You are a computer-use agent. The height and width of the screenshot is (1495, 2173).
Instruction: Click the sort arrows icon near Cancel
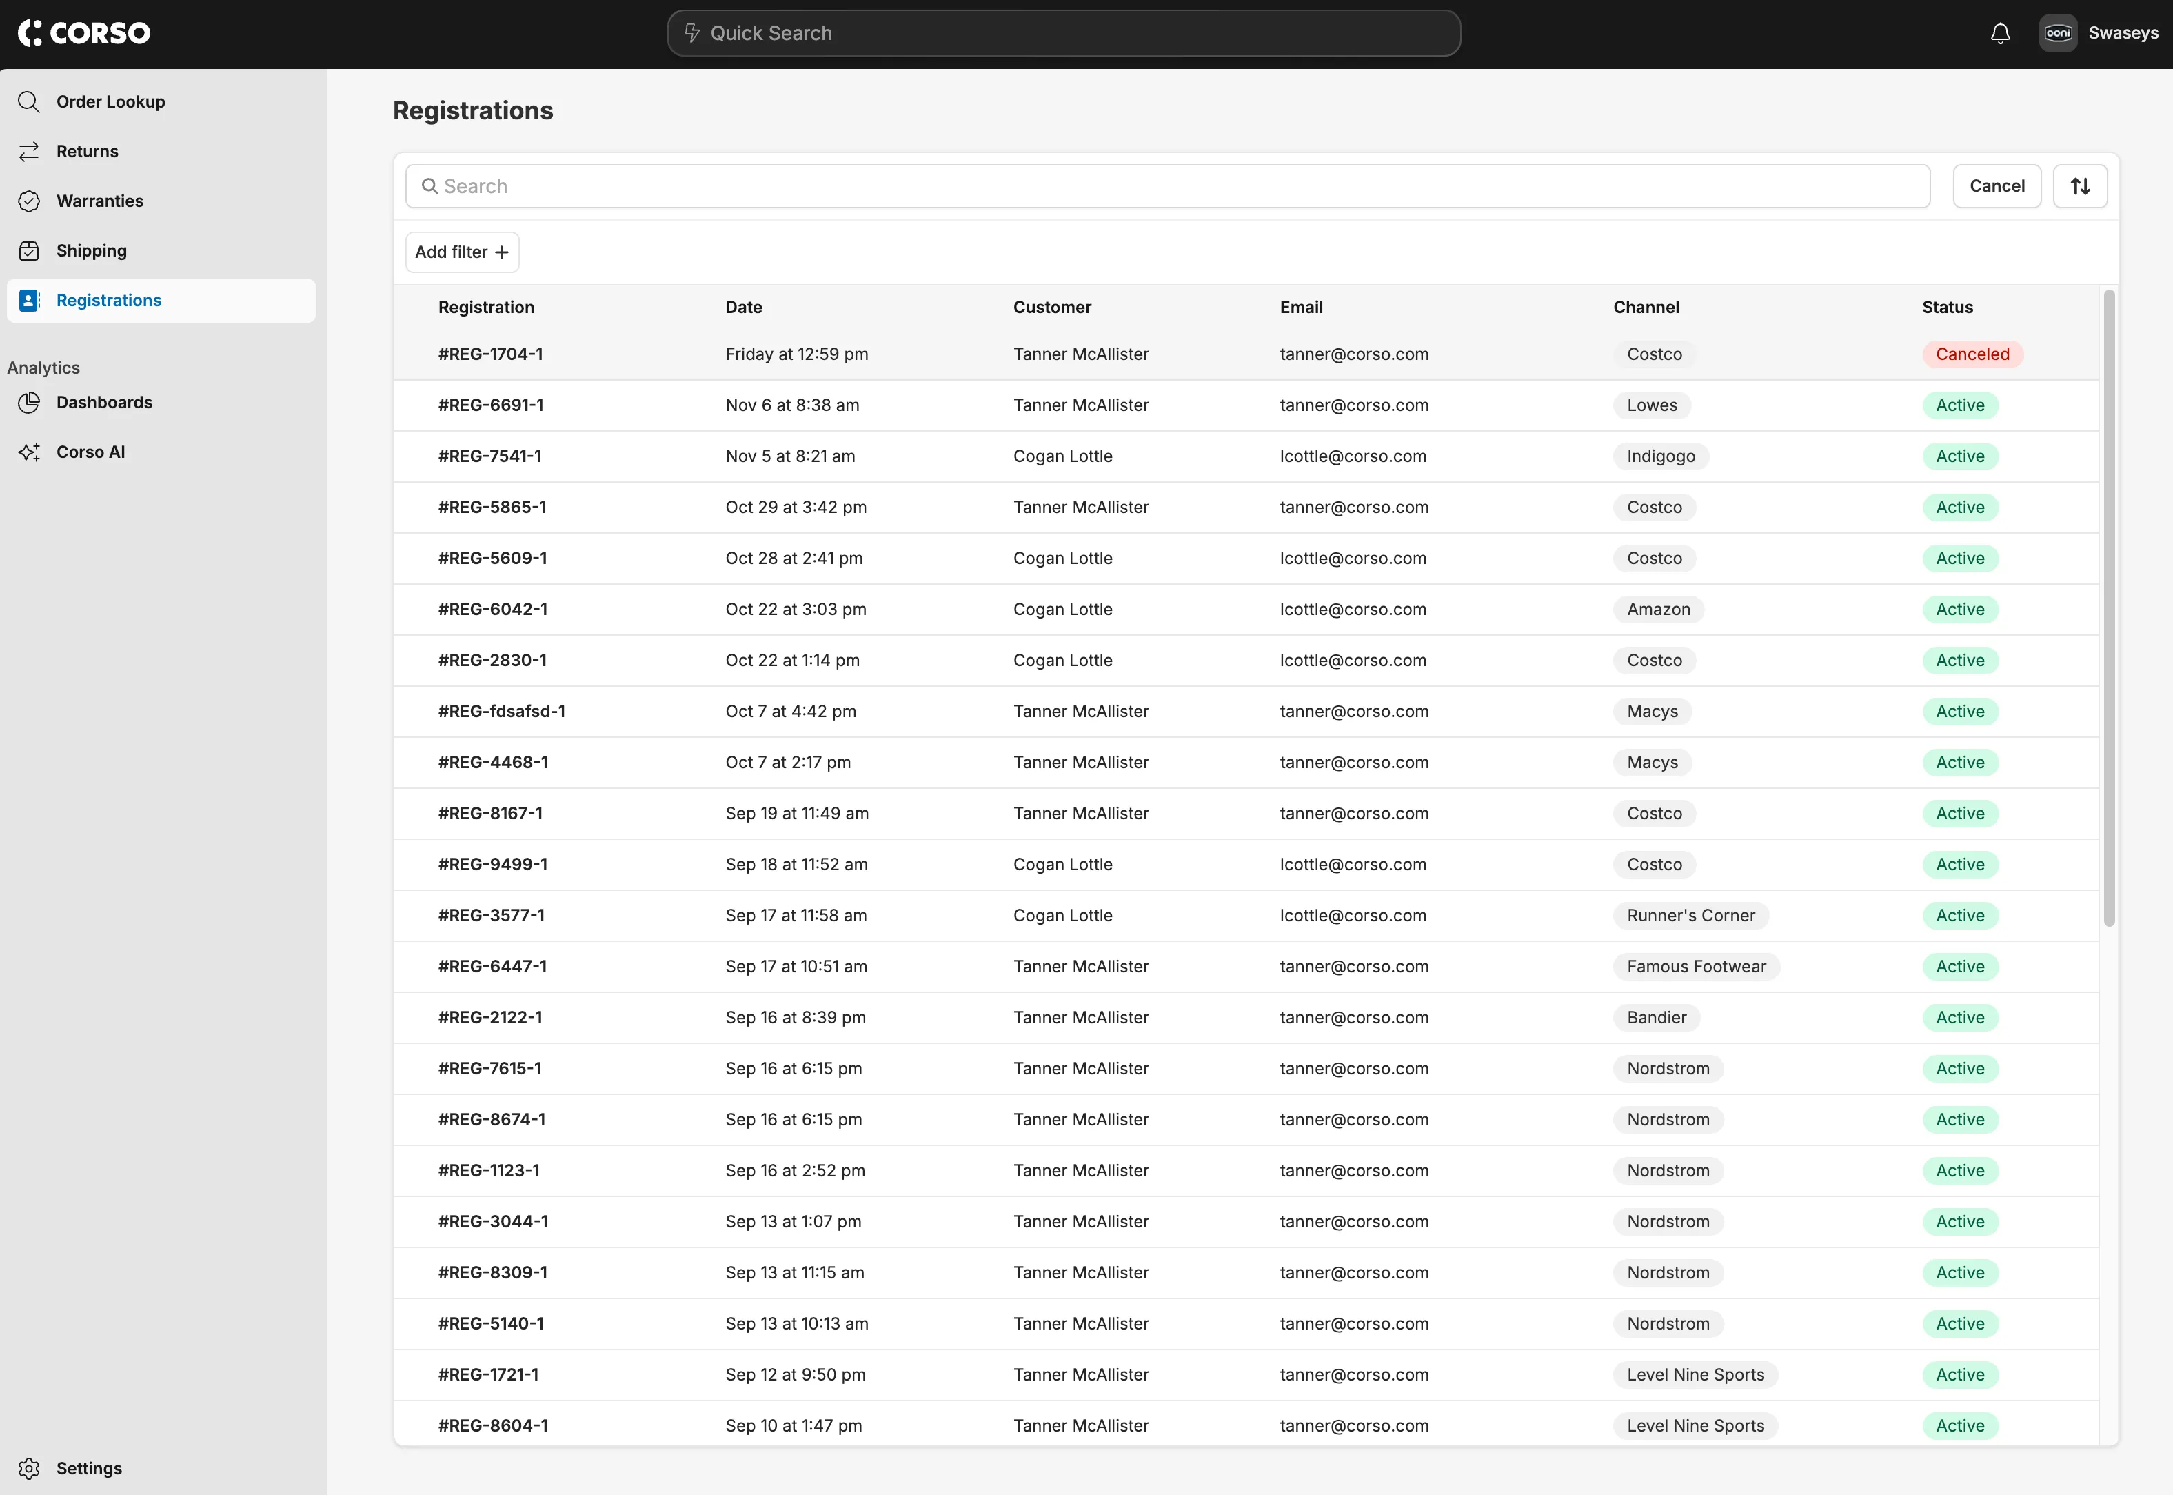coord(2081,185)
